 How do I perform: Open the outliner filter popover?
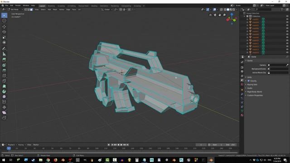[283, 10]
